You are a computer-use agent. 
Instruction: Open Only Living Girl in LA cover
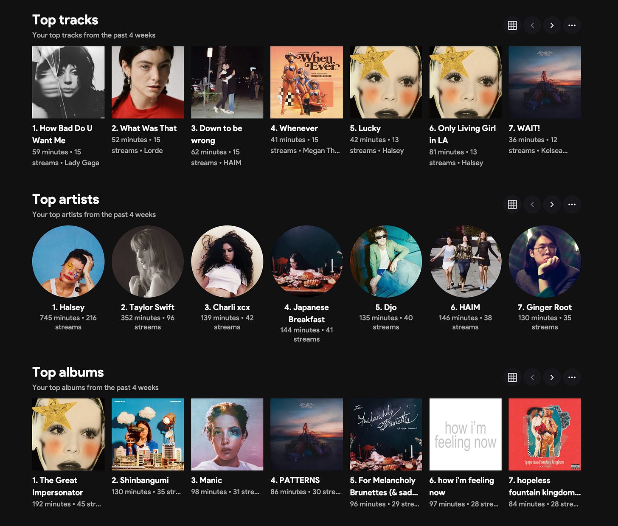tap(465, 82)
